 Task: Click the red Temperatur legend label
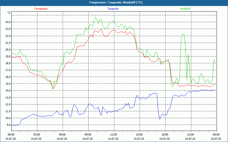click(41, 9)
